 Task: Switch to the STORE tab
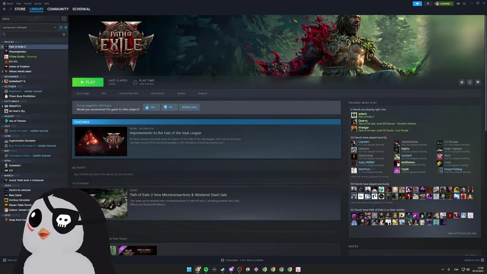point(20,9)
